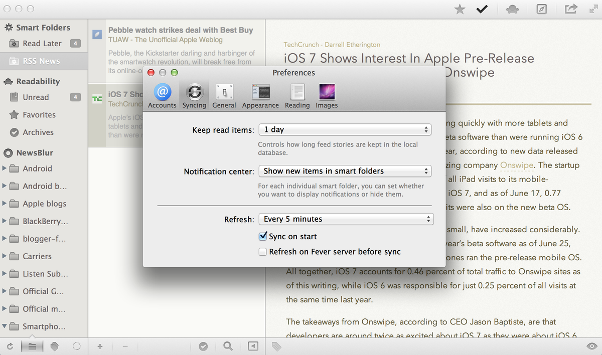This screenshot has width=602, height=355.
Task: Open Favorites under Readability
Action: click(44, 115)
